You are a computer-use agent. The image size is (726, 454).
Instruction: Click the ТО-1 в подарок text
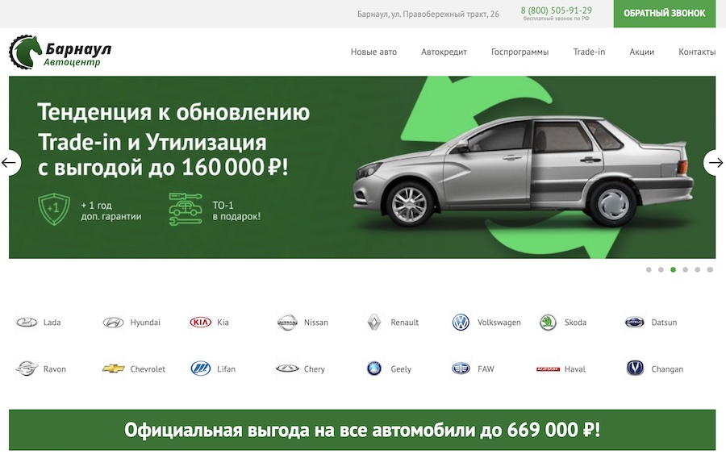point(236,210)
